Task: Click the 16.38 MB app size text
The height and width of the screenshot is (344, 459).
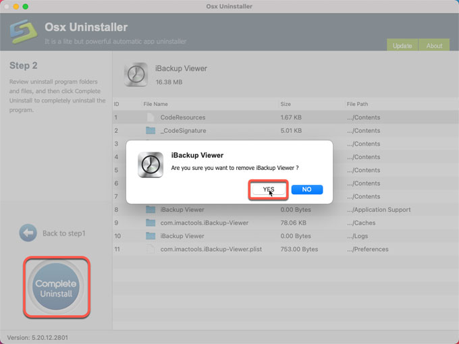Action: point(169,82)
